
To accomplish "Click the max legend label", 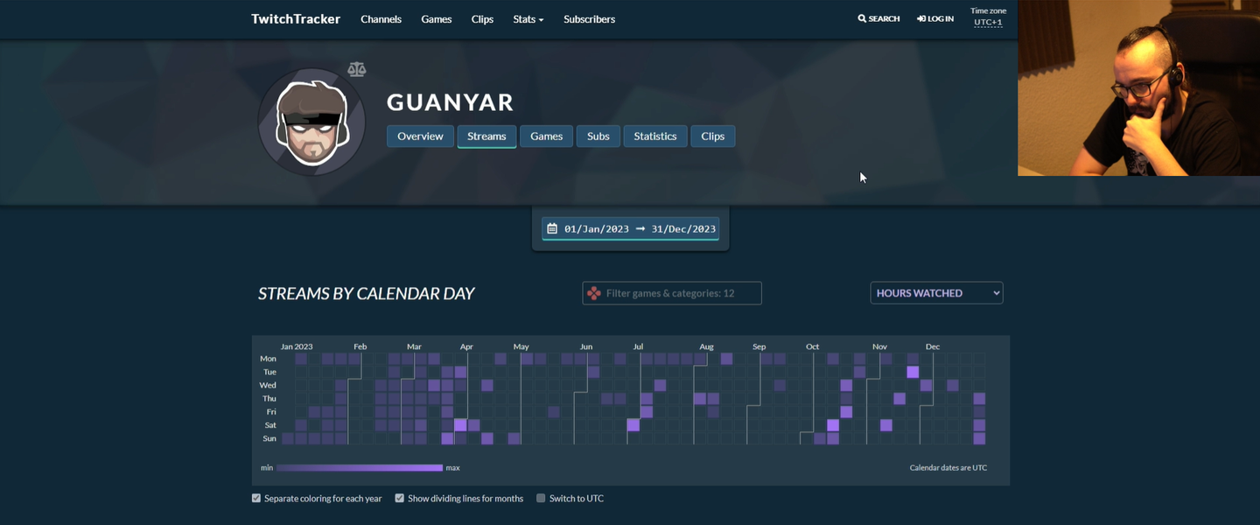I will 452,468.
